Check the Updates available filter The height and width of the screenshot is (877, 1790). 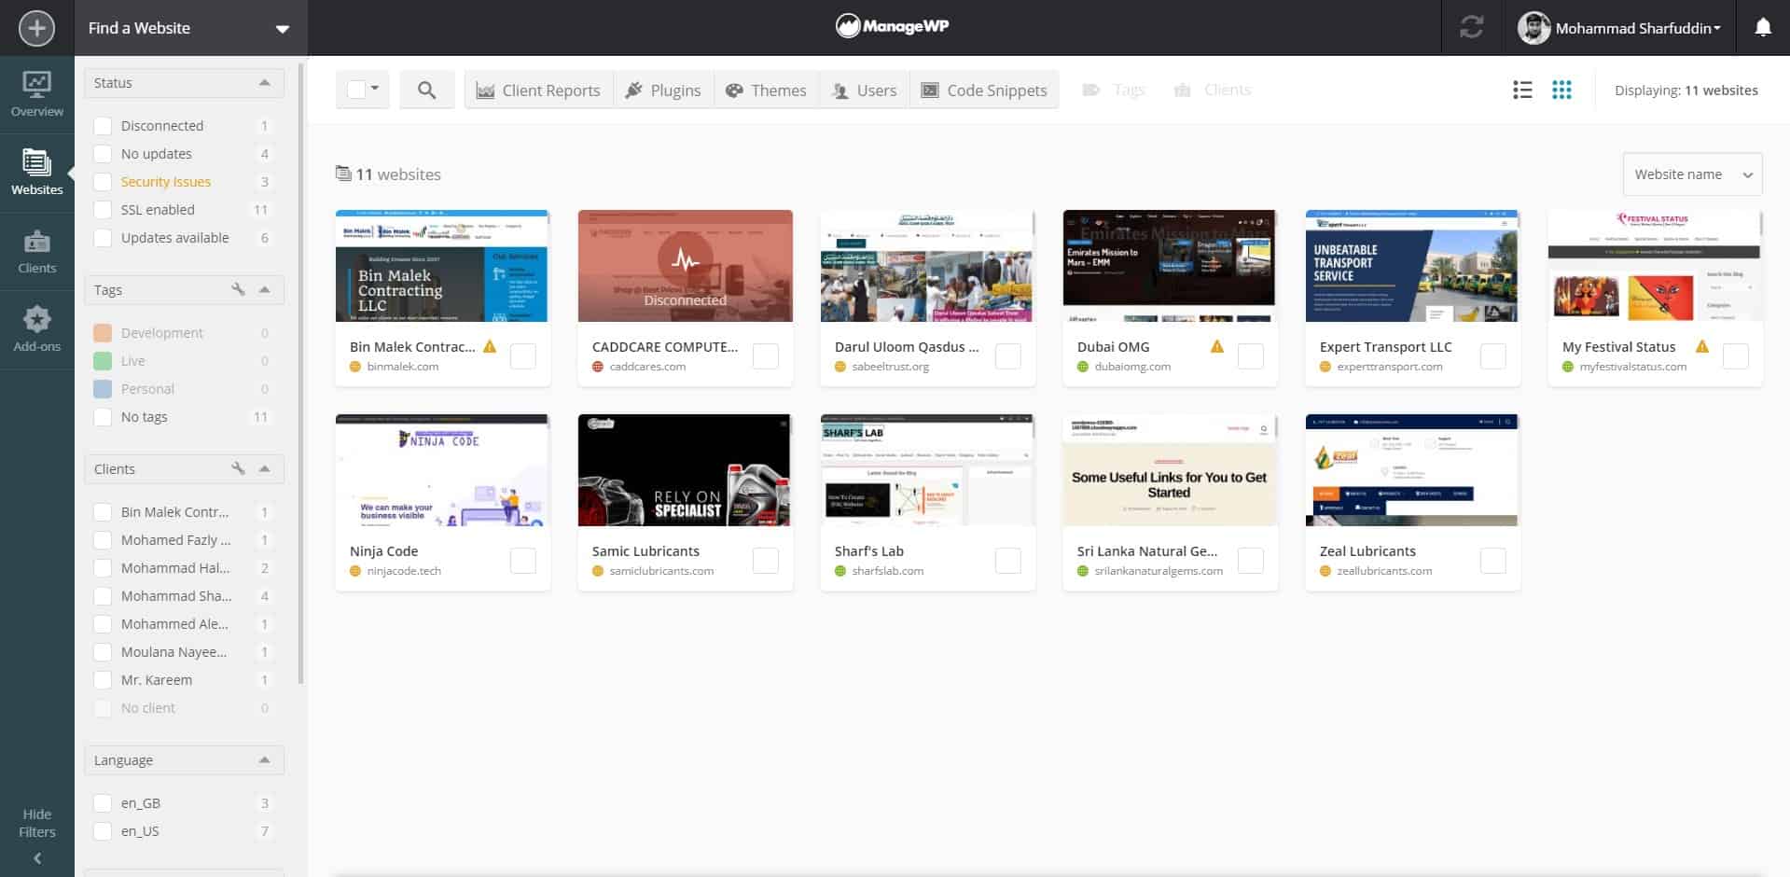click(103, 238)
